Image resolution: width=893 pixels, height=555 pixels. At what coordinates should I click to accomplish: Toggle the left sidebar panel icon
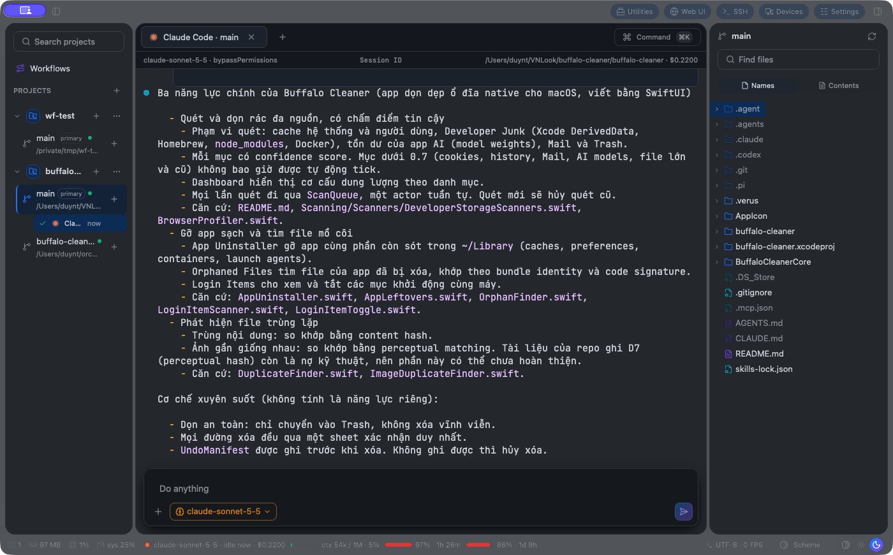[x=56, y=11]
